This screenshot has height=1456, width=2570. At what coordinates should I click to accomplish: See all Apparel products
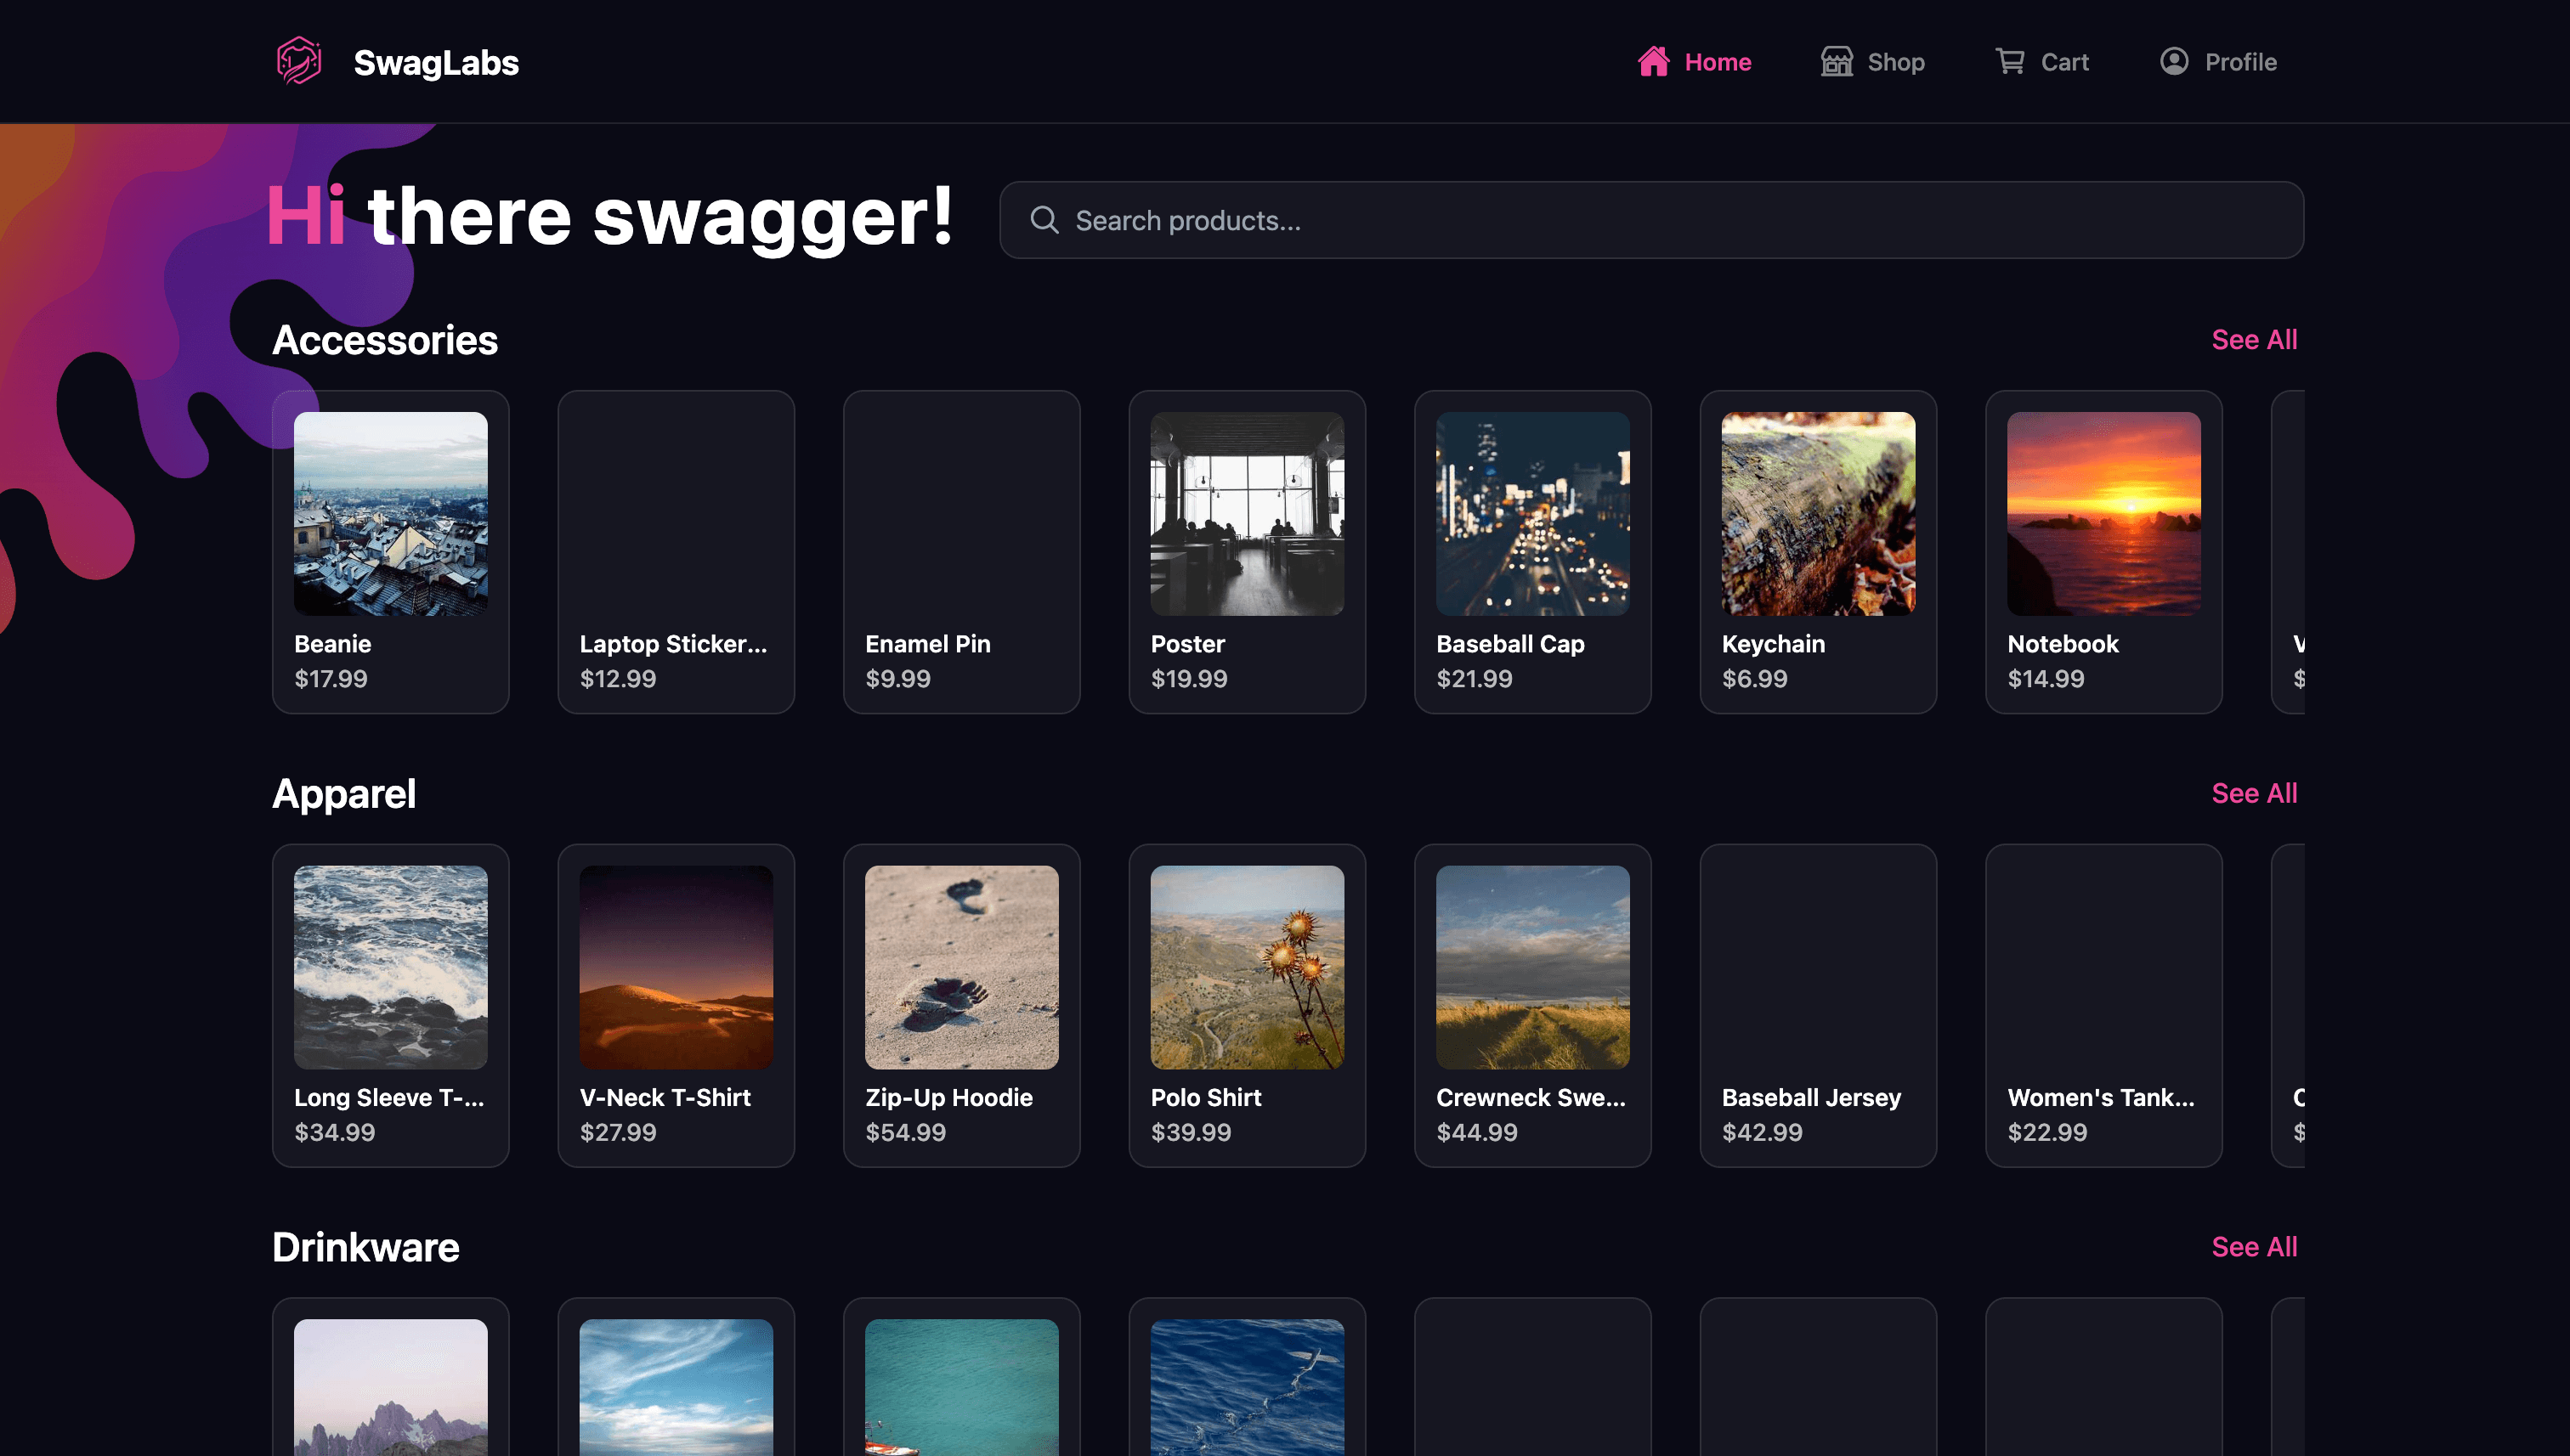point(2253,793)
